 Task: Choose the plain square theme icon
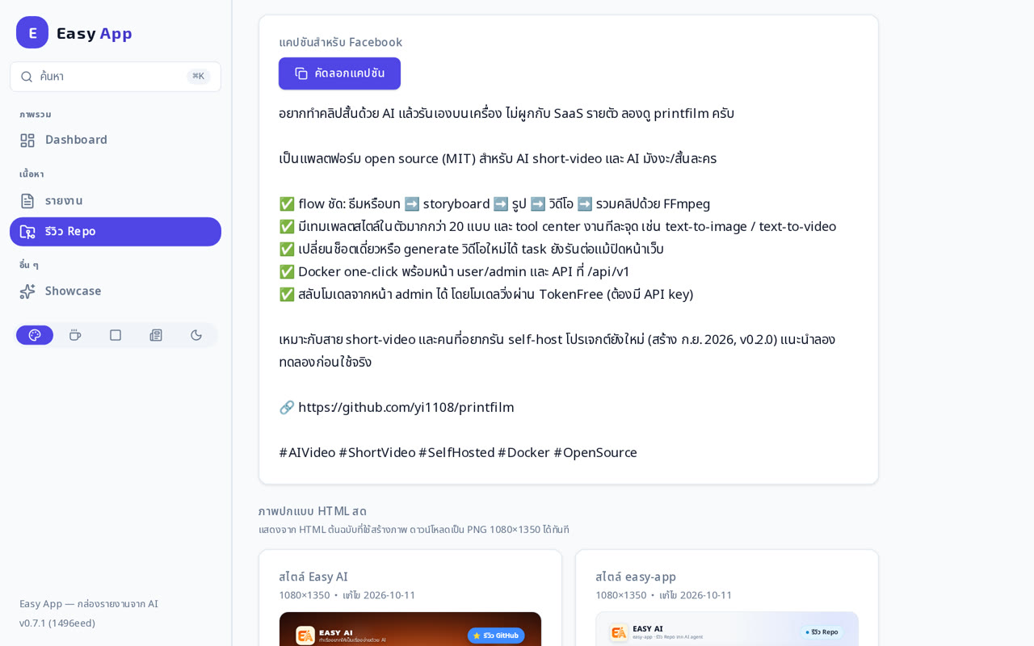coord(116,335)
